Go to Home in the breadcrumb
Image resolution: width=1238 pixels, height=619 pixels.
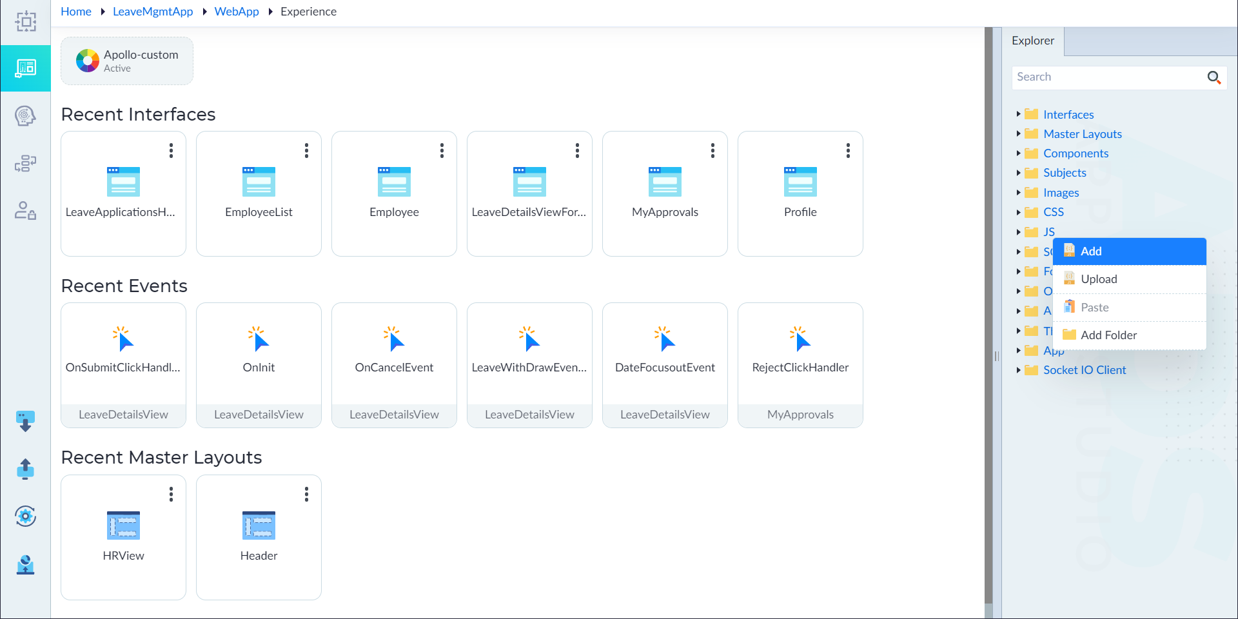[76, 12]
